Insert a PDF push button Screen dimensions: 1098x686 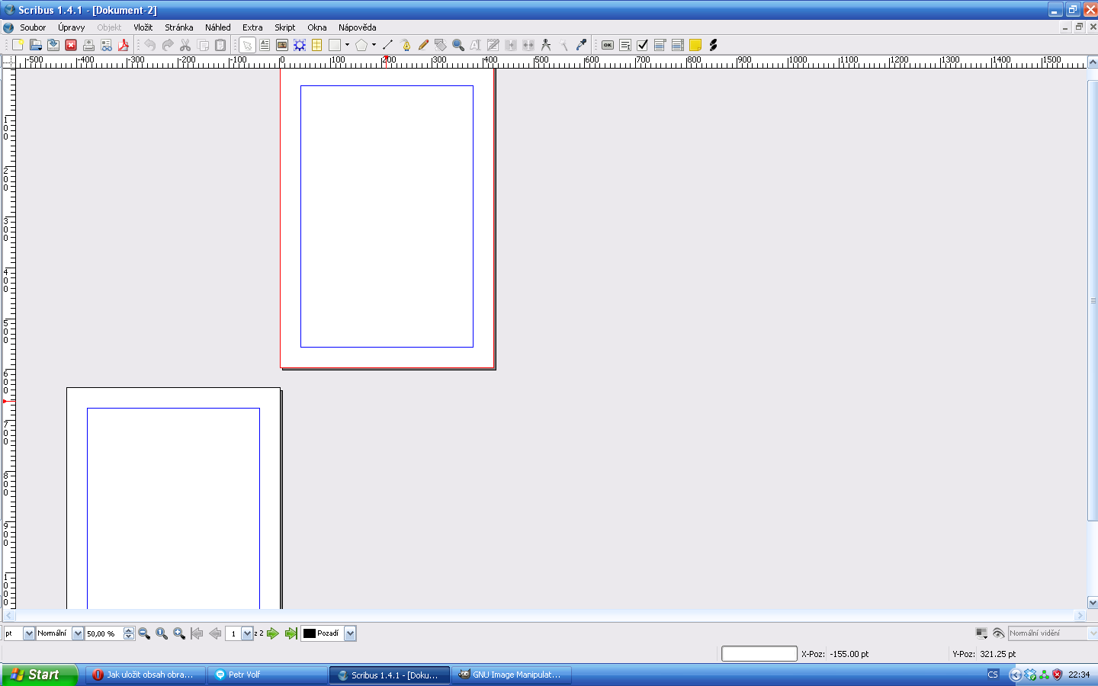[608, 45]
